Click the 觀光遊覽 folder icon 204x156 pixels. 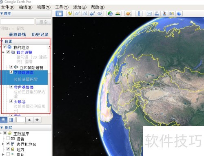pos(13,52)
